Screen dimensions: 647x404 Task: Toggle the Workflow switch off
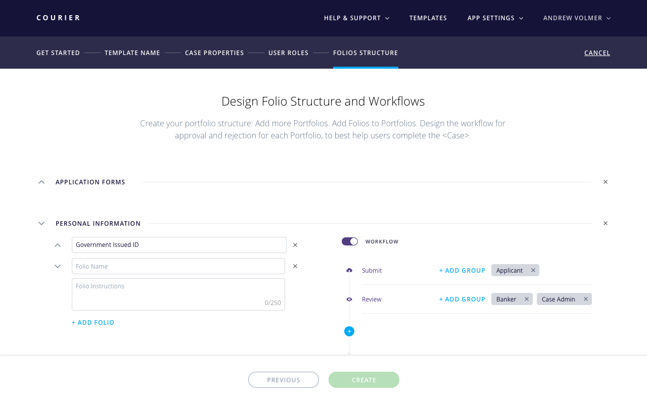(x=350, y=241)
